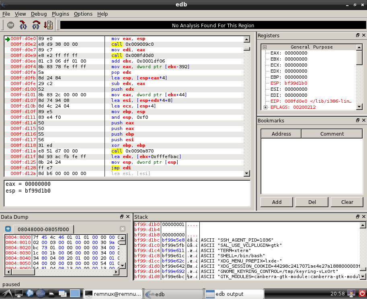Close the Bookmarks panel using its X icon
The width and height of the screenshot is (367, 299).
(x=363, y=120)
